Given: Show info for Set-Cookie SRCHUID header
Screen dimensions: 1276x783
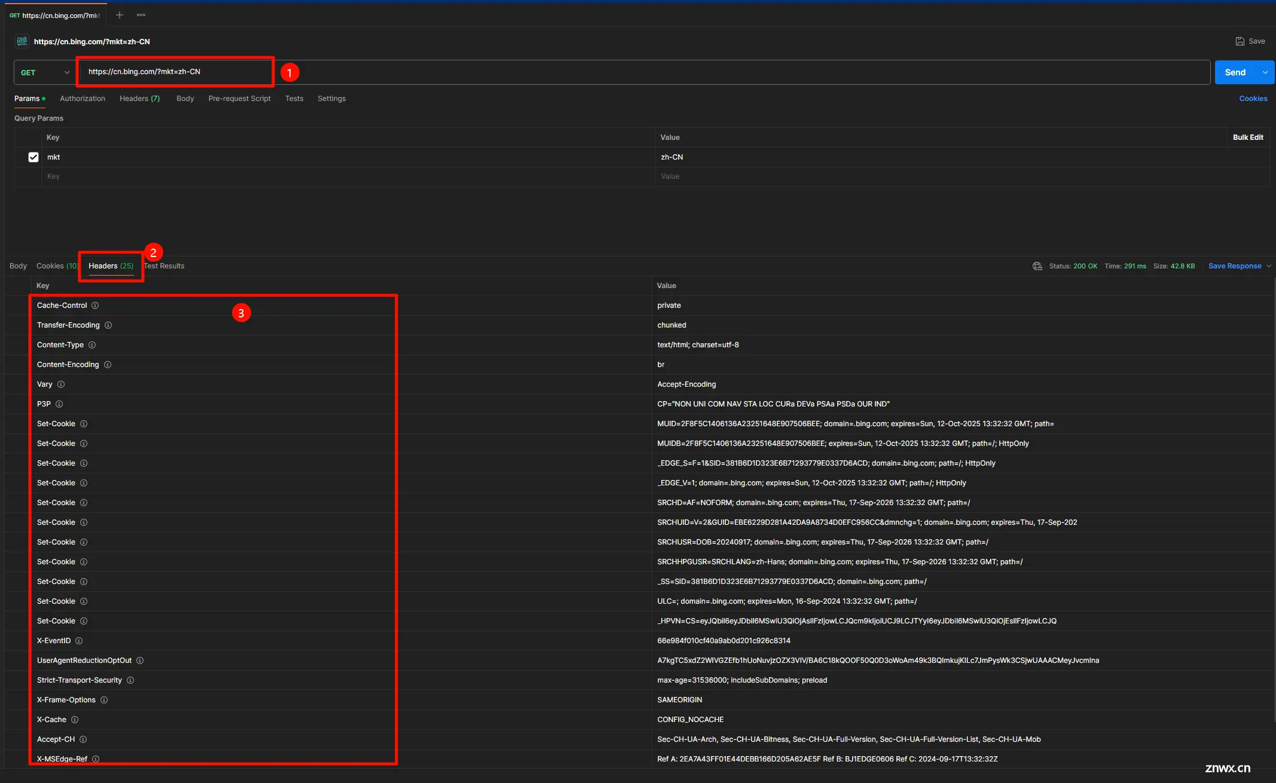Looking at the screenshot, I should pyautogui.click(x=84, y=522).
